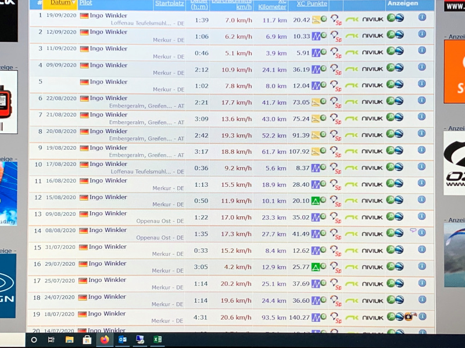Click free flight route icon next to 8.37
Screen dimensions: 465x348
pos(316,168)
